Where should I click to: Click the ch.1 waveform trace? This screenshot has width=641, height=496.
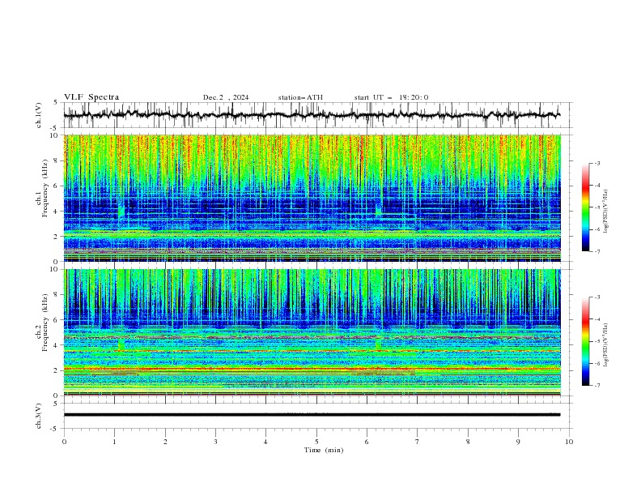pos(312,115)
